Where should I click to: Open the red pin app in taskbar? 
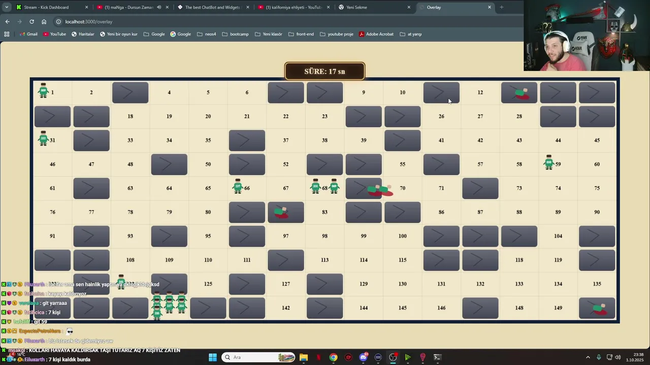click(422, 357)
